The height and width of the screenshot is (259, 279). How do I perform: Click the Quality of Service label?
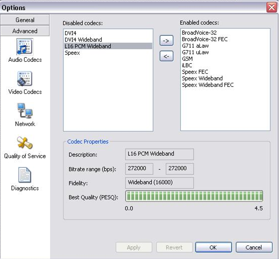(25, 156)
